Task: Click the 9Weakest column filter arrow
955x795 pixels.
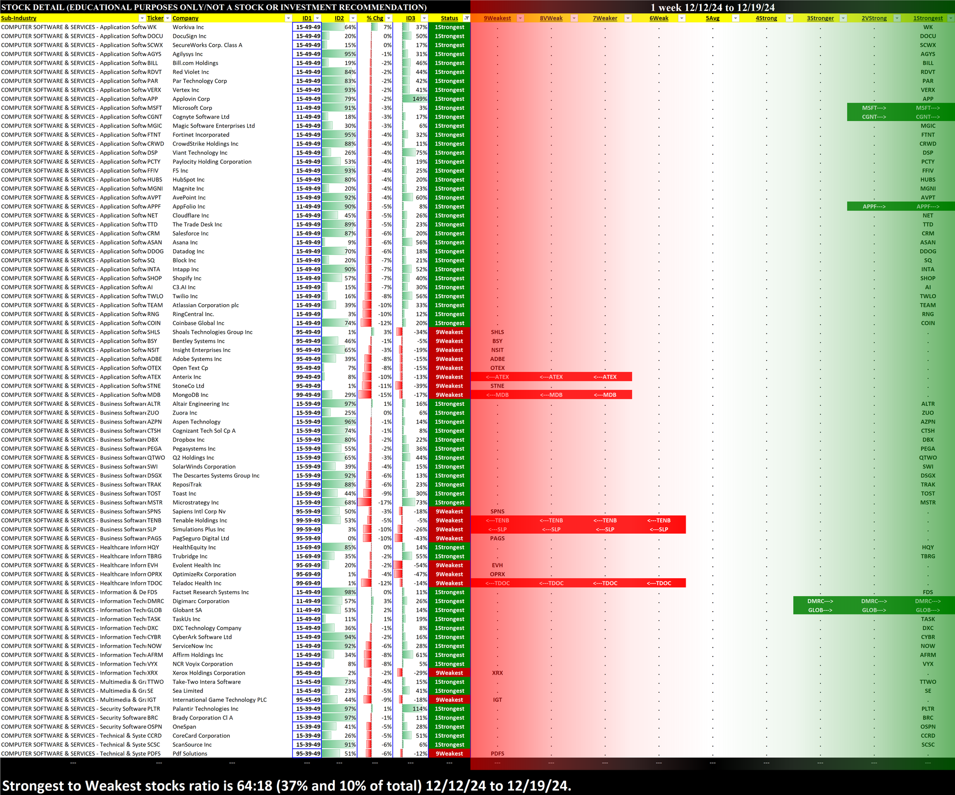Action: click(x=520, y=18)
